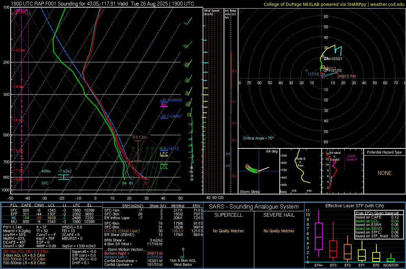Click the 249/15 RM storm motion label

pyautogui.click(x=346, y=76)
